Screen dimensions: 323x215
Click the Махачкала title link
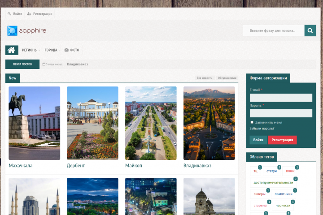(x=21, y=165)
